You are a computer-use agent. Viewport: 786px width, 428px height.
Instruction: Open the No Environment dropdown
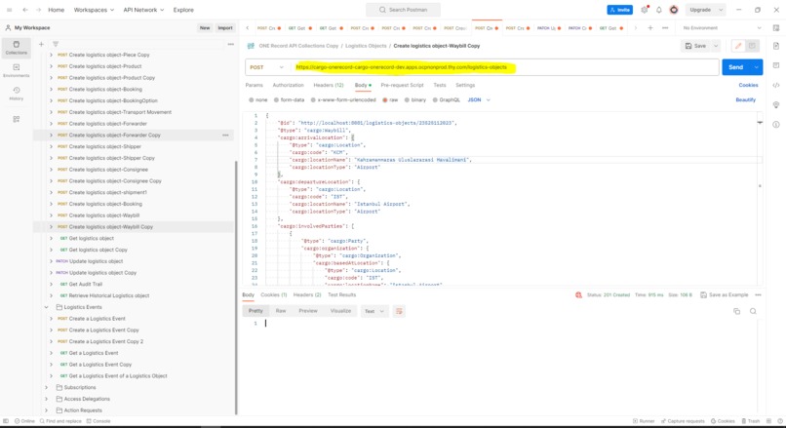click(722, 28)
